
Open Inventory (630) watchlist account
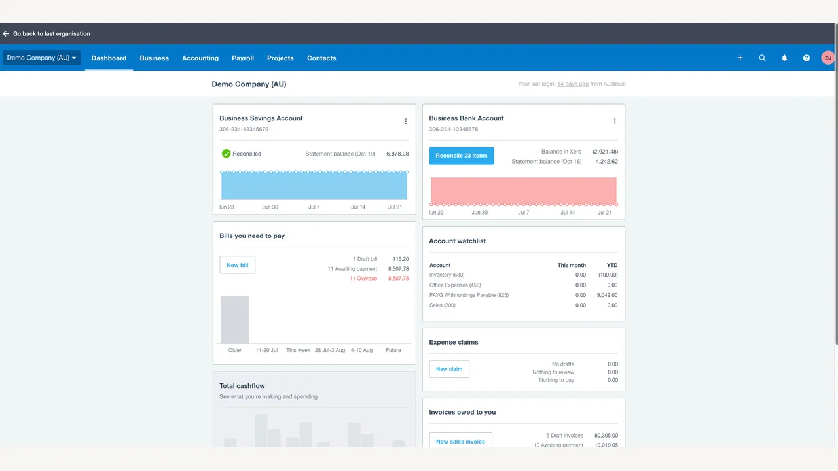click(x=446, y=275)
